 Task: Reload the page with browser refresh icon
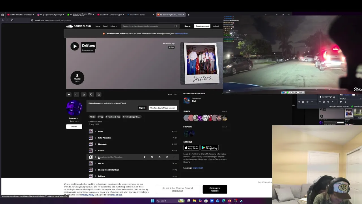pos(12,20)
